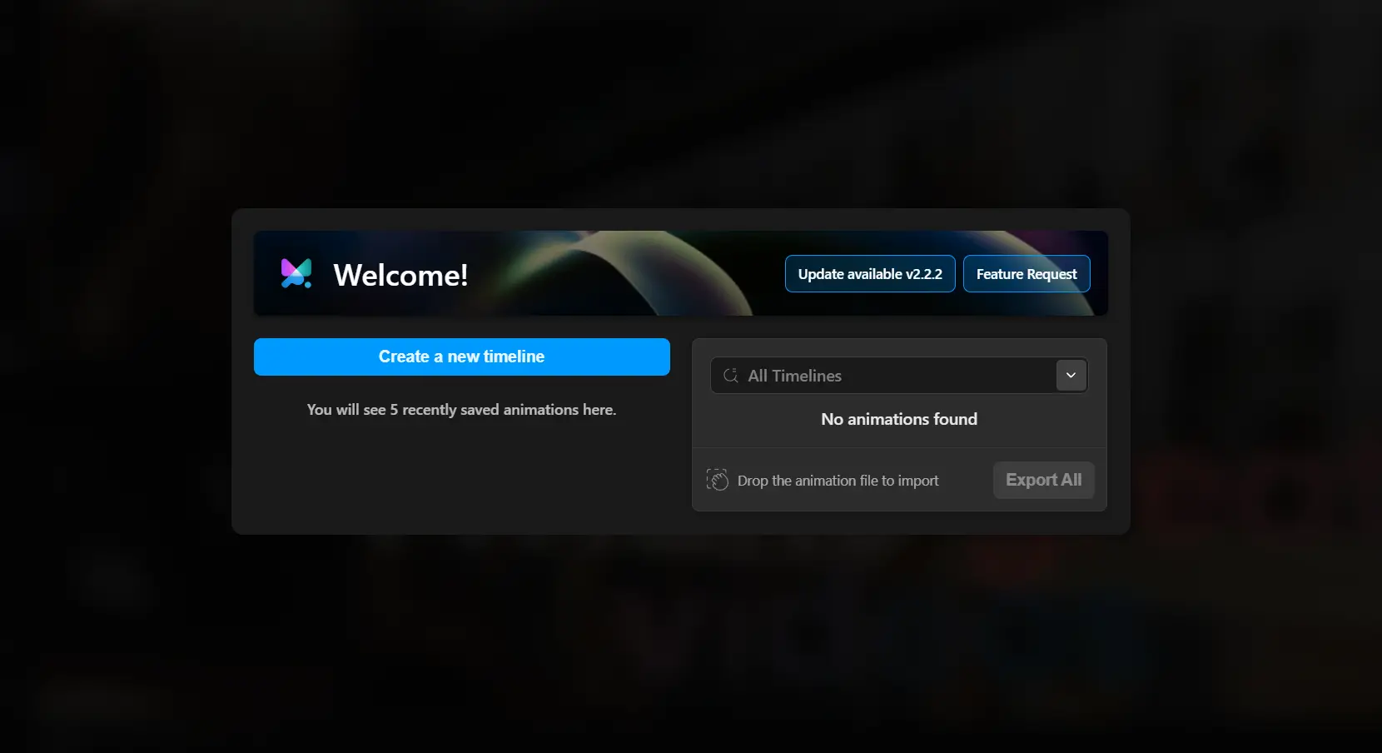Click the hand drop-import icon
The width and height of the screenshot is (1382, 753).
tap(717, 480)
